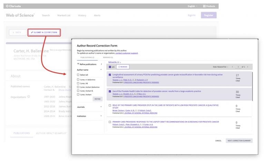Open the Date: Newest first sort dropdown
The width and height of the screenshot is (265, 162).
tap(220, 67)
